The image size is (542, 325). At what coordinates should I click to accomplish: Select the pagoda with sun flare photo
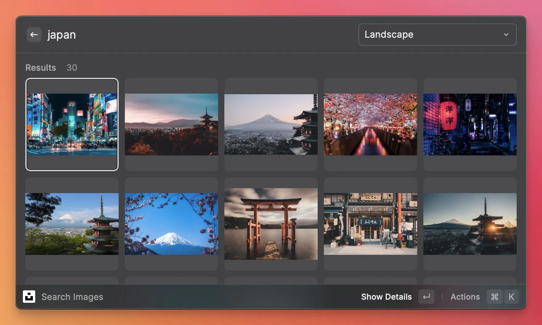coord(470,224)
